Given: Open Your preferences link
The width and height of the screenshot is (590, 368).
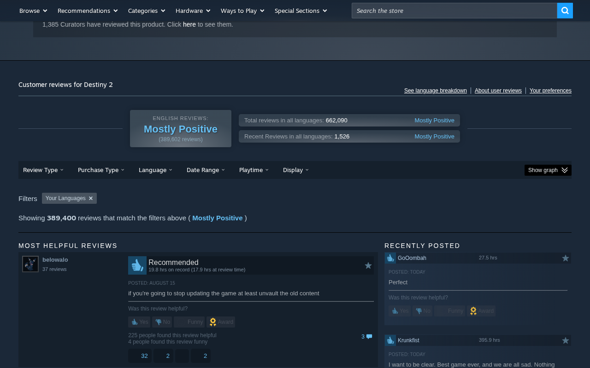Looking at the screenshot, I should tap(550, 91).
